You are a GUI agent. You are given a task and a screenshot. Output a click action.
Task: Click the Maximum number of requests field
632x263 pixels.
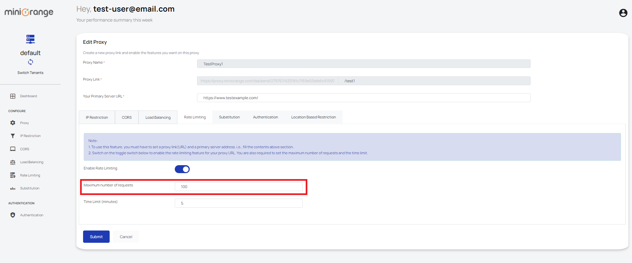[x=239, y=187]
